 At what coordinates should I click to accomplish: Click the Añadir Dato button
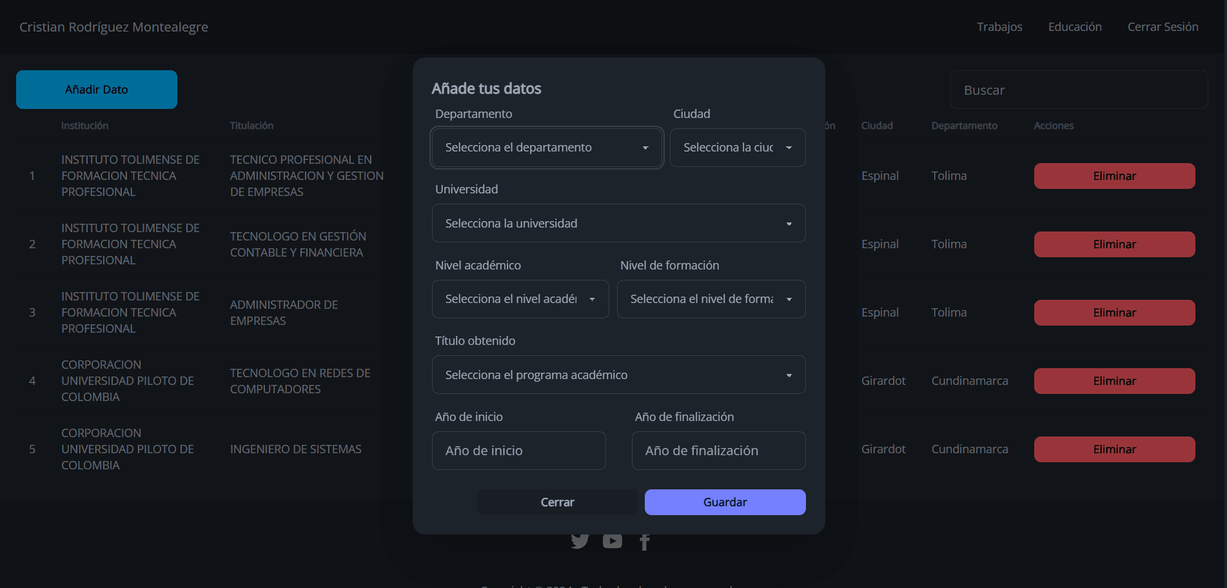pyautogui.click(x=97, y=90)
